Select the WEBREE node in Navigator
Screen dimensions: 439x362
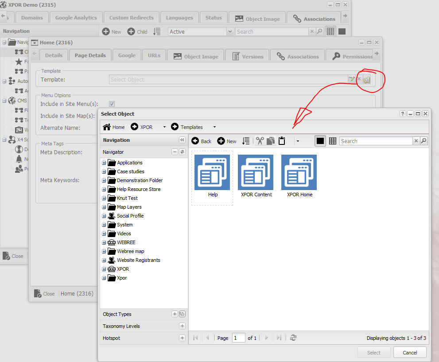(x=126, y=242)
